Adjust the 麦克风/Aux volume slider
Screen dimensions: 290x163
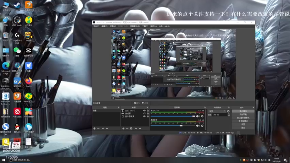click(x=173, y=116)
